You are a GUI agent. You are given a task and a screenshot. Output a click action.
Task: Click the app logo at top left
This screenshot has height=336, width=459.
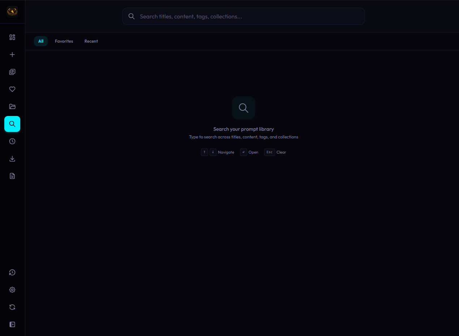pyautogui.click(x=12, y=12)
